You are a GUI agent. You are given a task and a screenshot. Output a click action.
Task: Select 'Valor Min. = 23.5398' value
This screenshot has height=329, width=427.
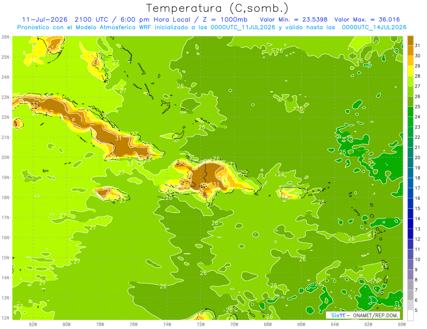tap(293, 20)
